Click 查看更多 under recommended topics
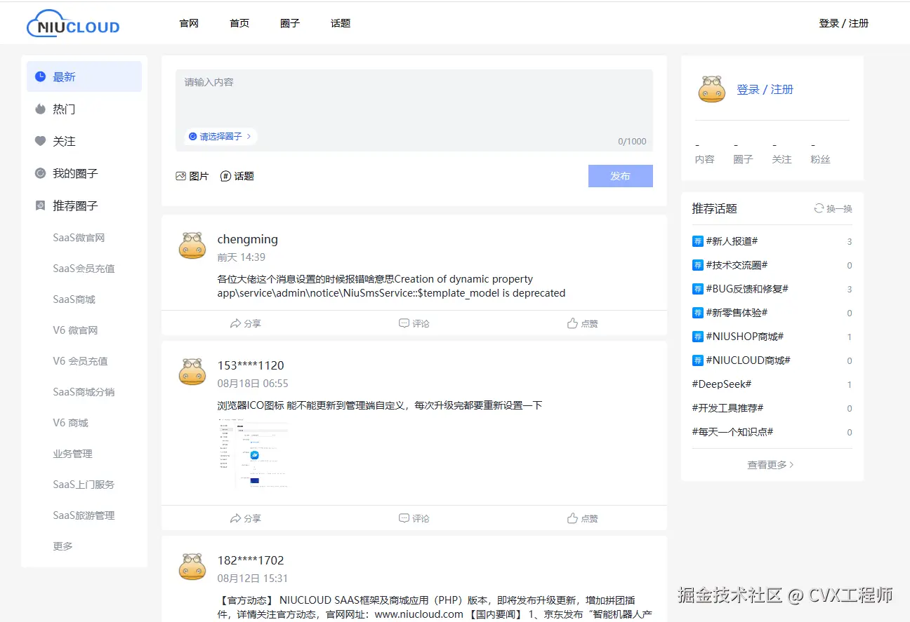This screenshot has height=622, width=910. 770,464
